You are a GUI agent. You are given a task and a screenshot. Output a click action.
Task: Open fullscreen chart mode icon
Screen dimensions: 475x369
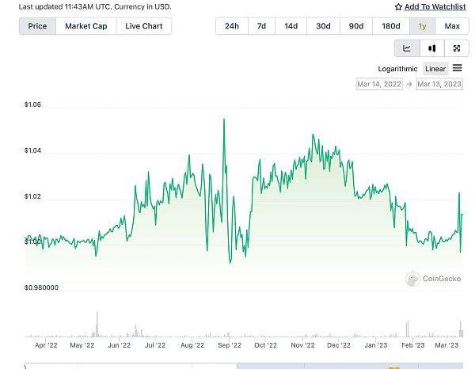(457, 48)
